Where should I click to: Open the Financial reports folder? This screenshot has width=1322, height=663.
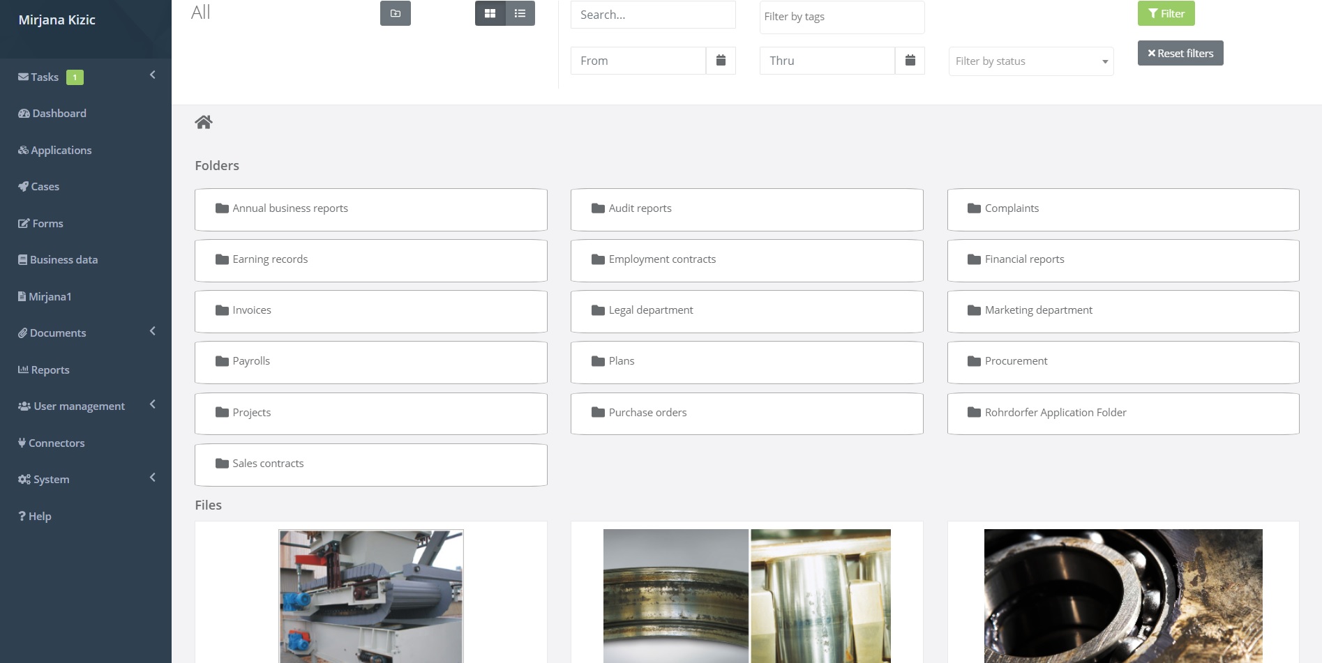[x=1123, y=261]
